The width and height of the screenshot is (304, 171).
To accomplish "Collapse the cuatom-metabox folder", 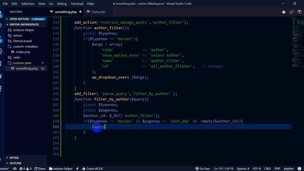I will (25, 47).
